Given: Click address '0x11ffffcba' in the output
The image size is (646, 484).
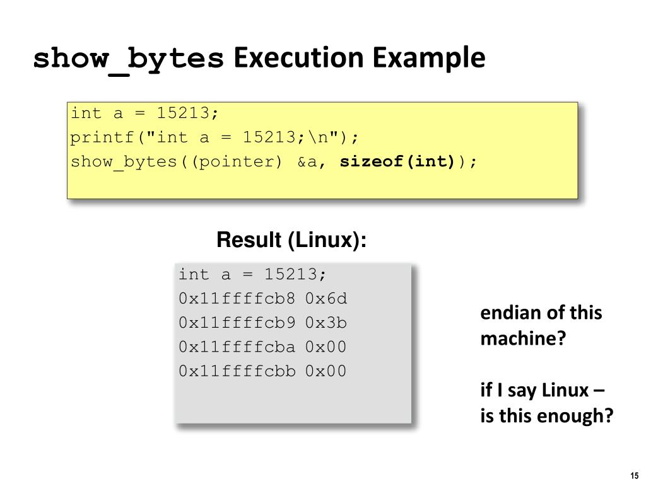Looking at the screenshot, I should 237,347.
